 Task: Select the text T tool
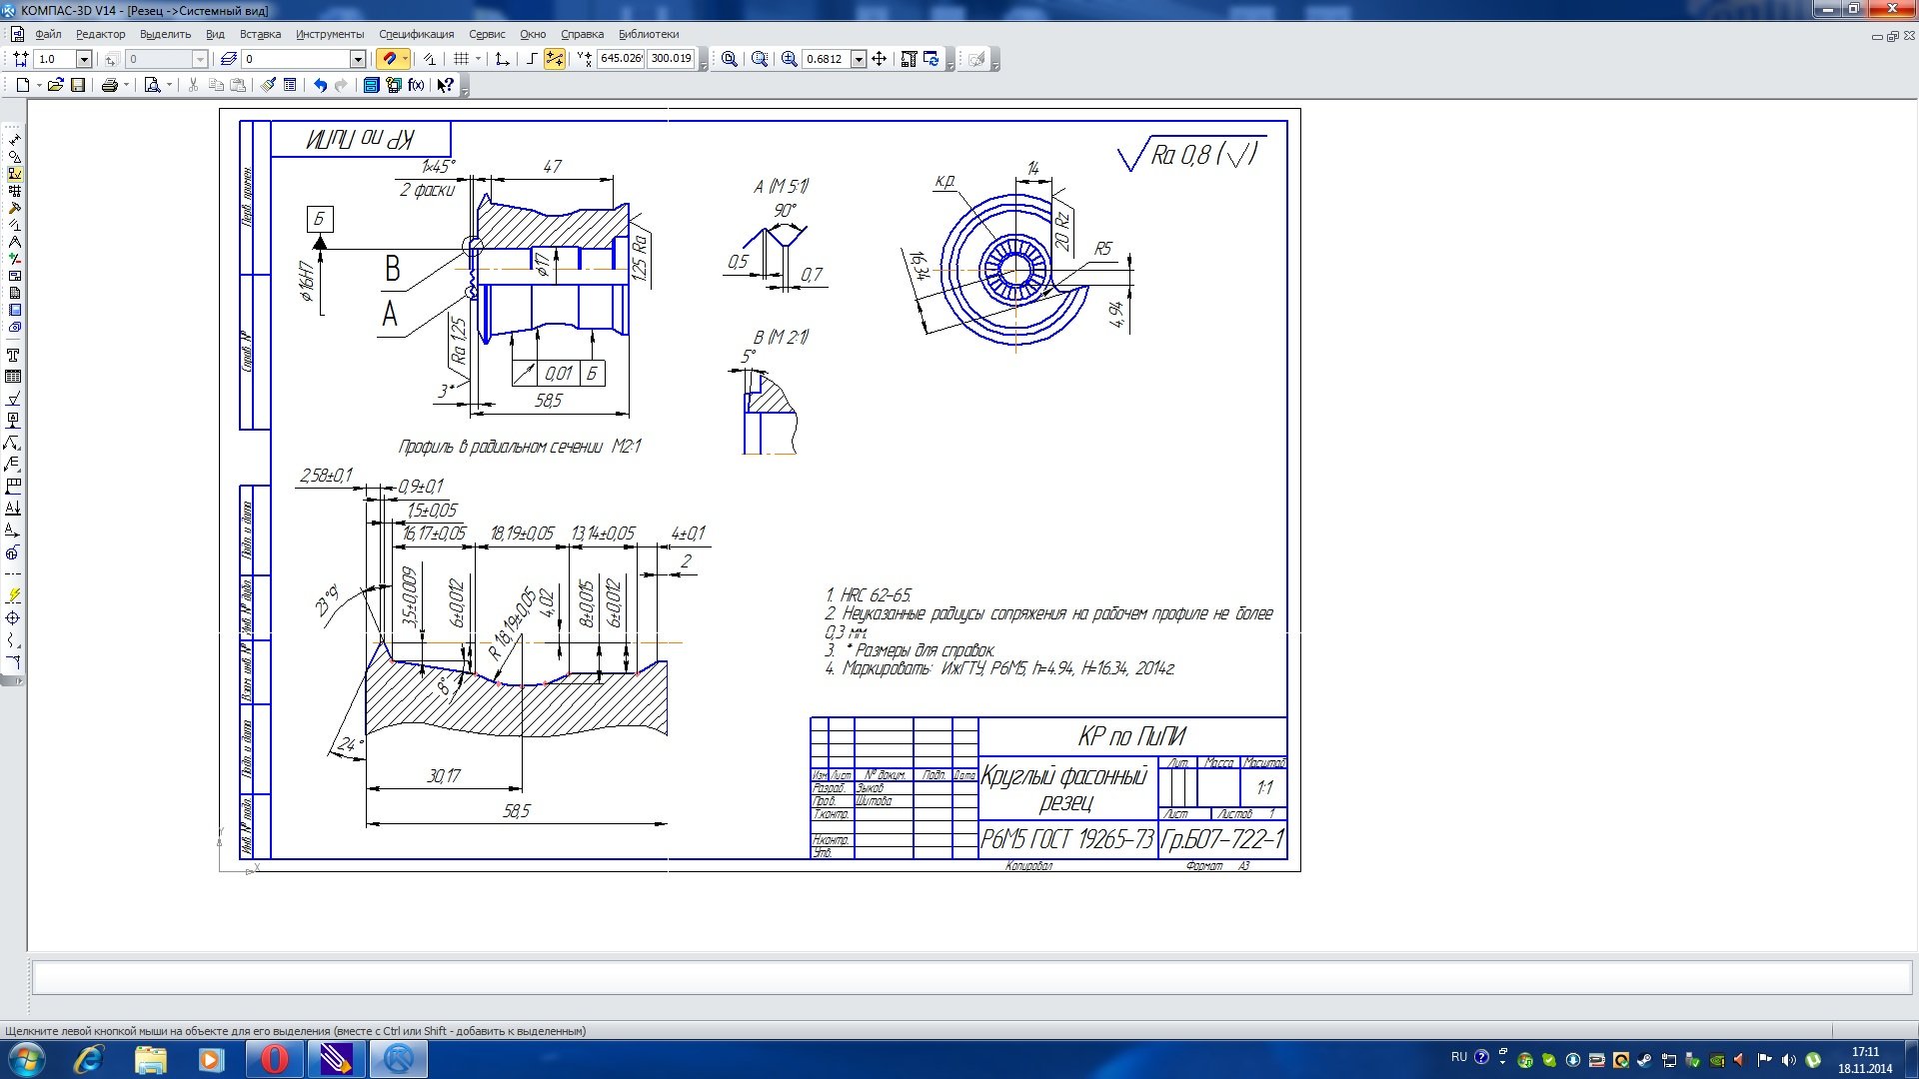pyautogui.click(x=13, y=356)
